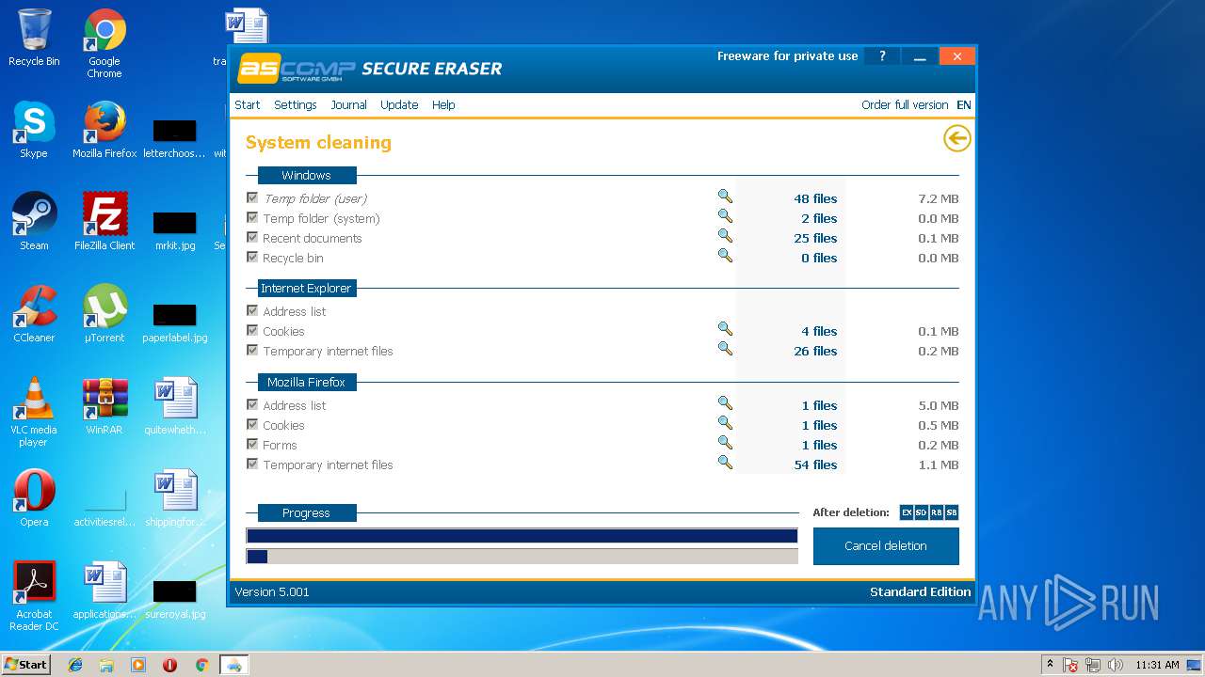Screen dimensions: 1205x677
Task: Open quitewheth Word document on desktop
Action: click(175, 406)
